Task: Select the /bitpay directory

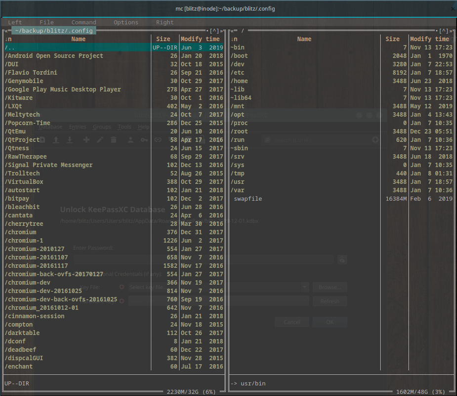Action: point(114,198)
